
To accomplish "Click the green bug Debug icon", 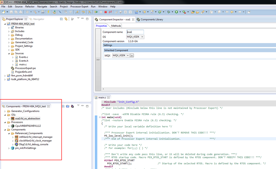I will (x=169, y=12).
